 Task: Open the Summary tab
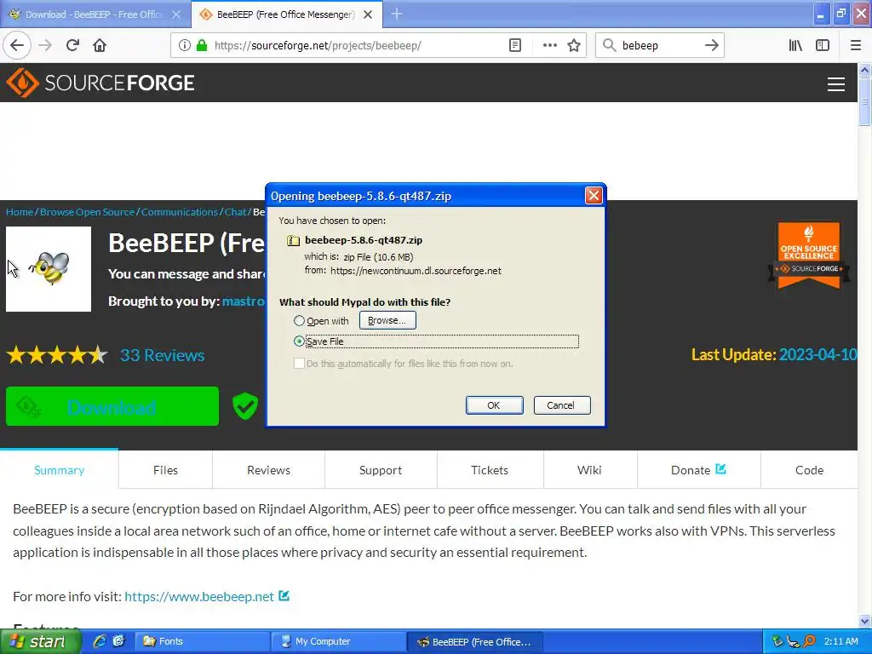pos(59,470)
